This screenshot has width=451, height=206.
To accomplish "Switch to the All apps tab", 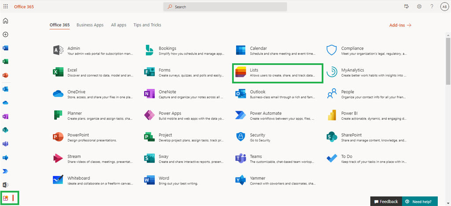I will pyautogui.click(x=118, y=25).
